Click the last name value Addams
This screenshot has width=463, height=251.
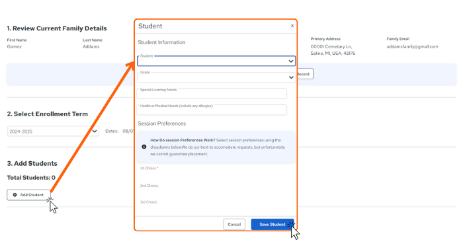click(x=91, y=47)
